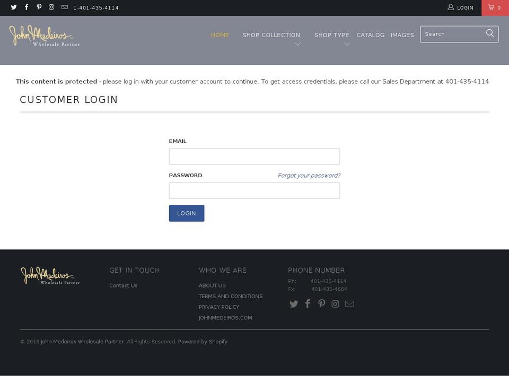Click the footer Ph number 401-435-4114
Screen dimensions: 509x382
point(328,281)
